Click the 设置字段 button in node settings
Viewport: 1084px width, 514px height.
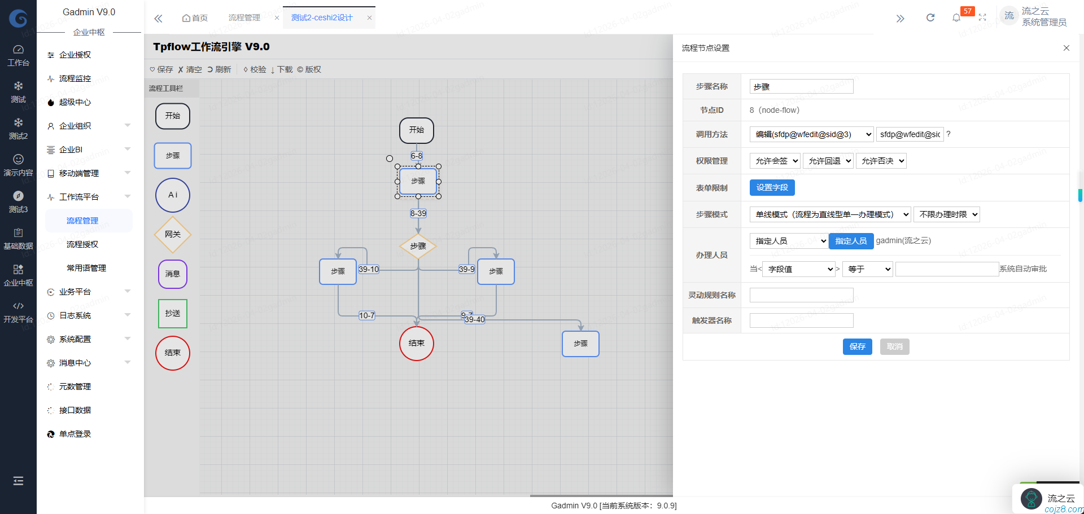click(x=772, y=187)
